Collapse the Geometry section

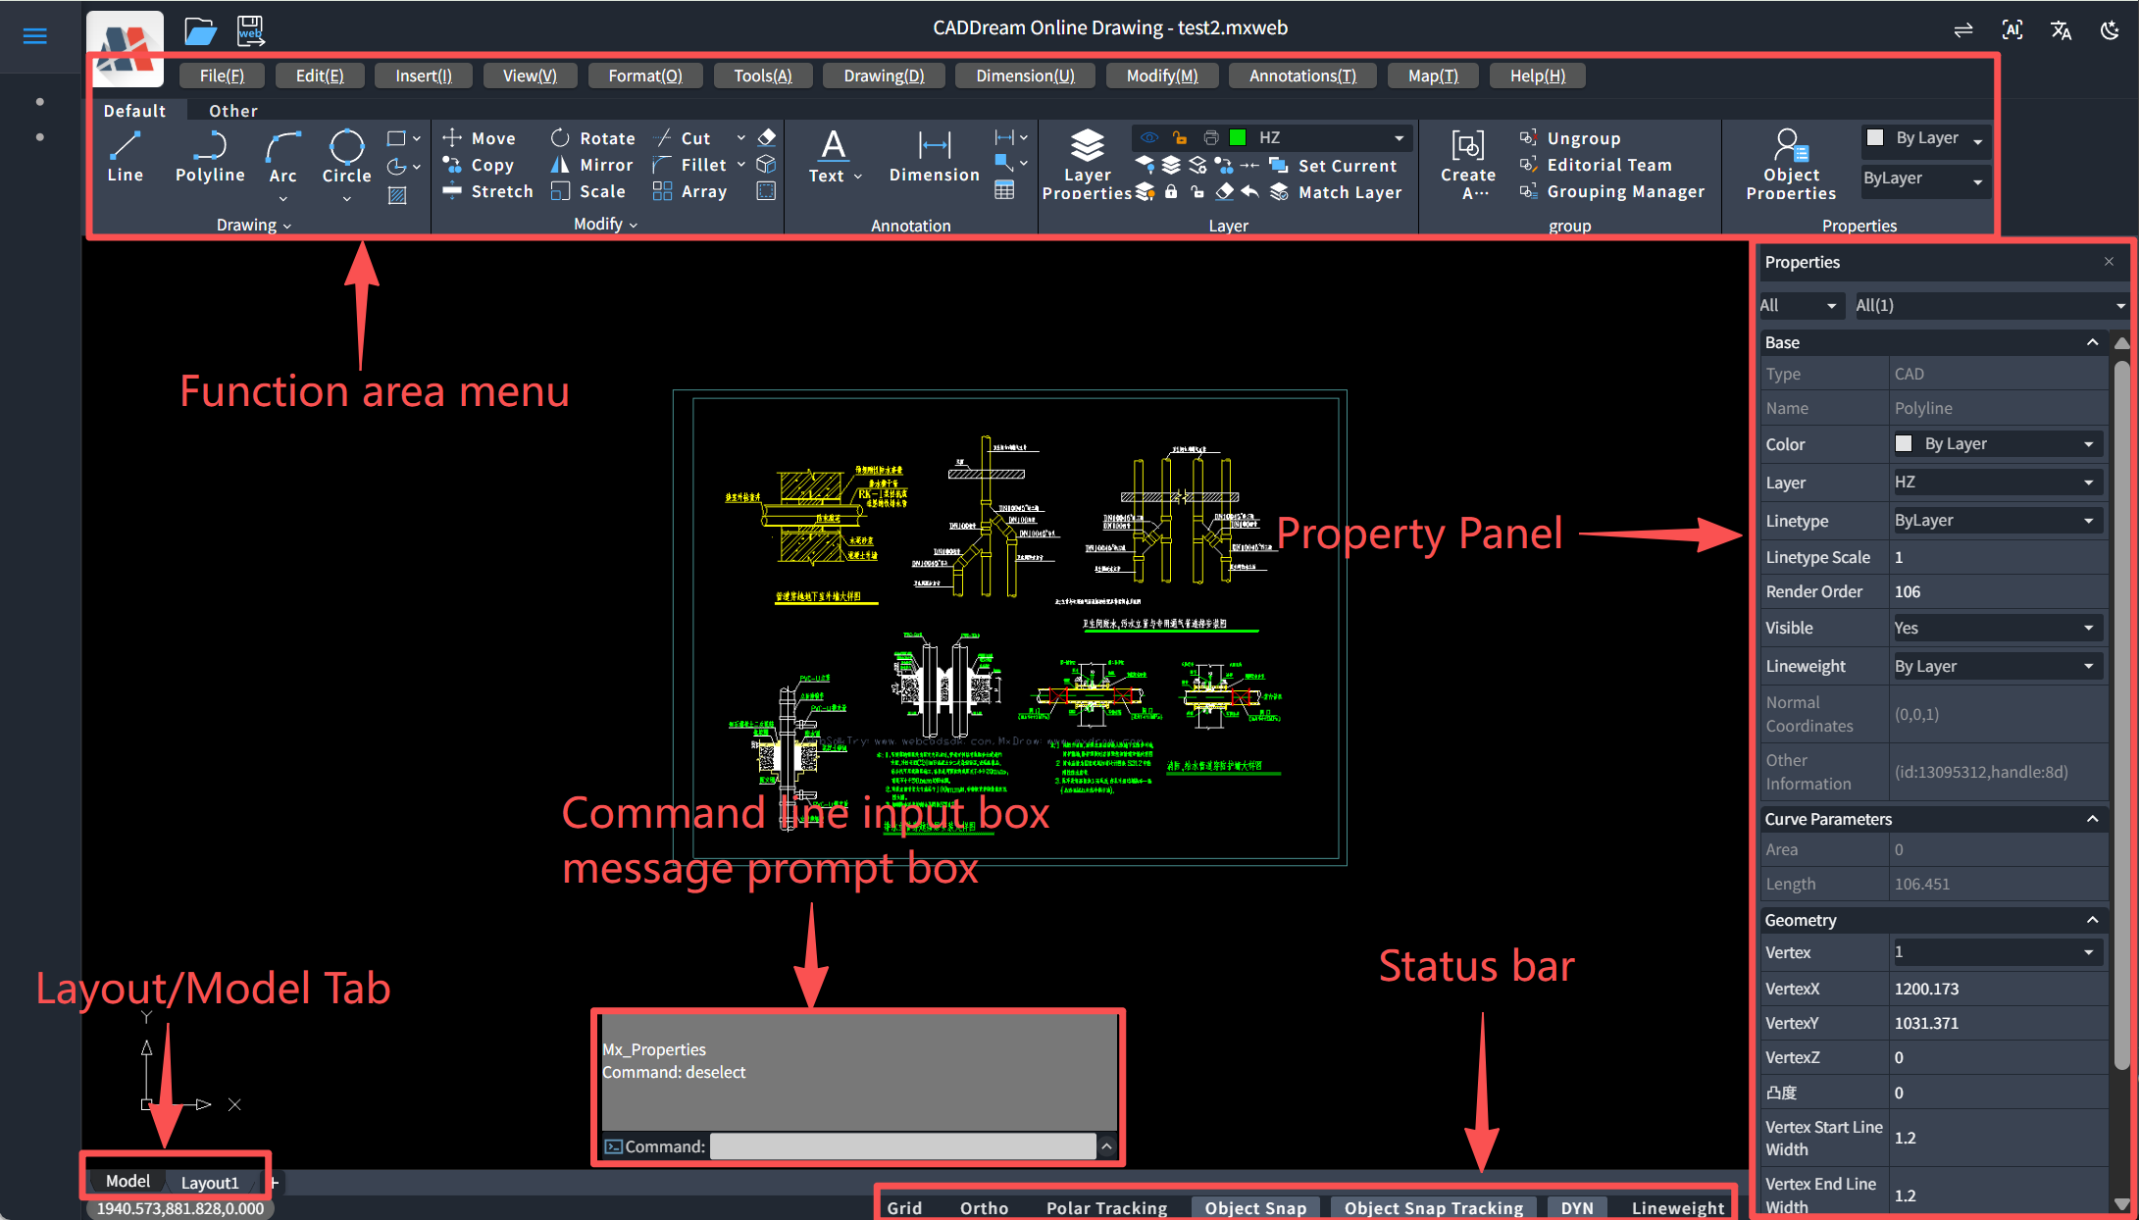(x=2092, y=920)
